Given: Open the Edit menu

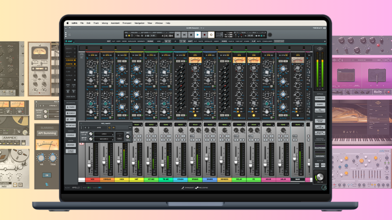Looking at the screenshot, I should 88,23.
